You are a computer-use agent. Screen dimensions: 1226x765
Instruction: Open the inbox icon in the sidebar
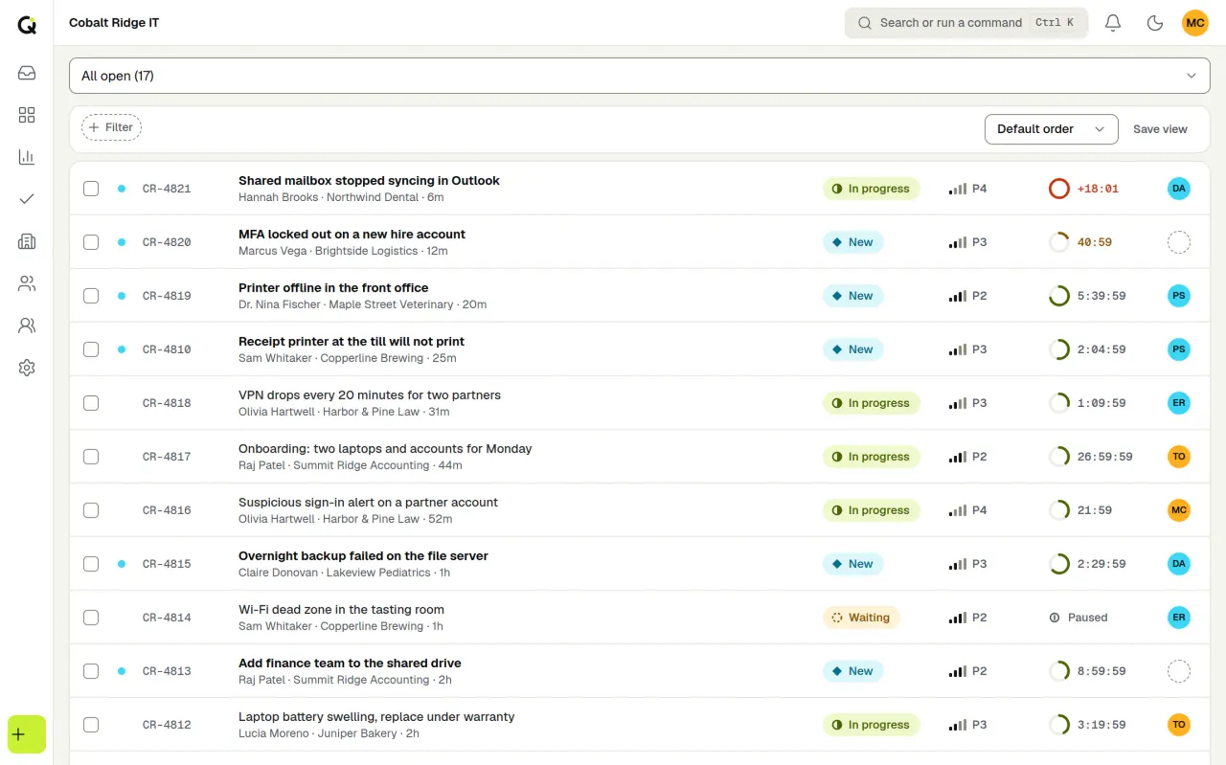pyautogui.click(x=27, y=73)
